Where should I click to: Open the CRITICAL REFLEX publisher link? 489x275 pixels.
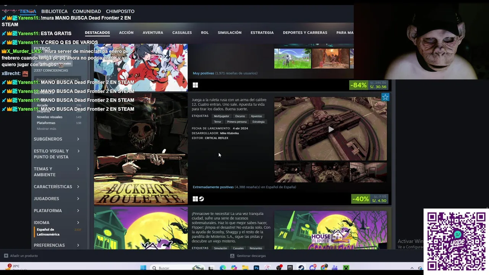coord(216,138)
